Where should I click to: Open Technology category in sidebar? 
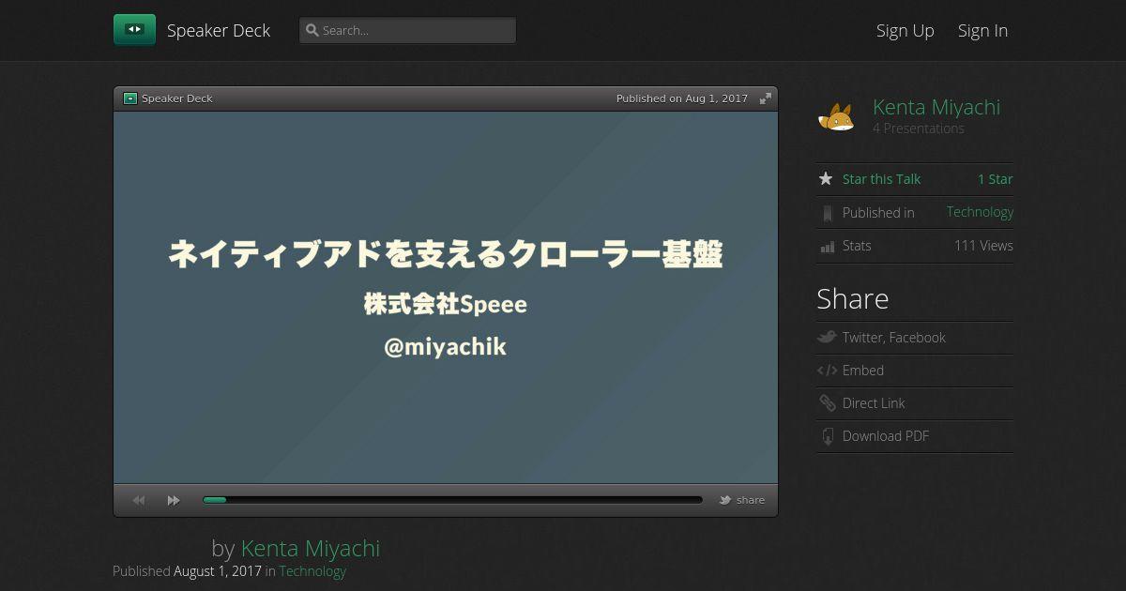tap(980, 212)
